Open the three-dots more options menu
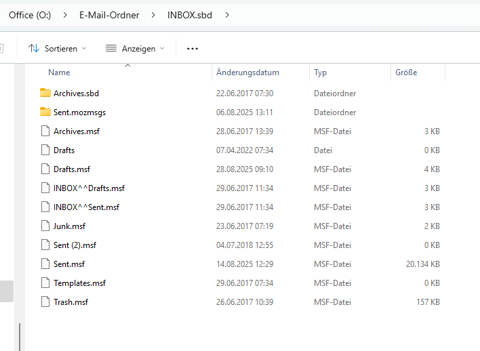 point(193,49)
